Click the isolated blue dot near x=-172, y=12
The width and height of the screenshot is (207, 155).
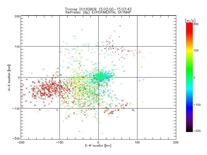32,74
